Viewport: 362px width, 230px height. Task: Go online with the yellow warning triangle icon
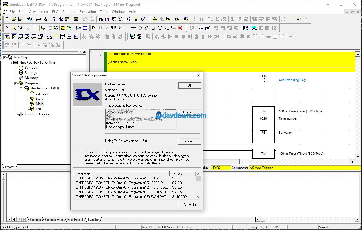155,19
